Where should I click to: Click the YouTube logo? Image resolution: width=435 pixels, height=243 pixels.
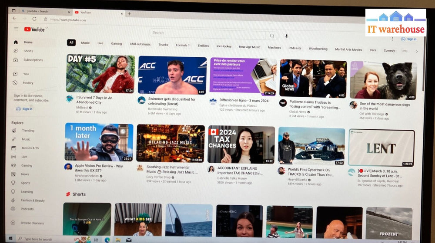[34, 30]
